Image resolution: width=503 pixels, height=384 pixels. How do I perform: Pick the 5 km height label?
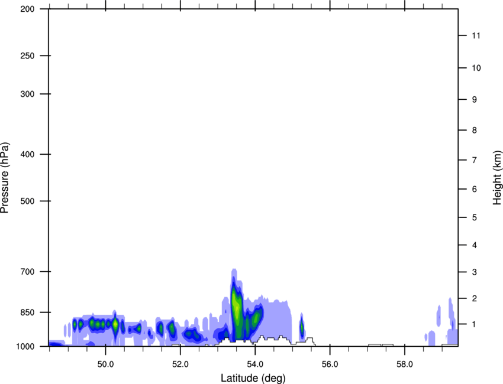pos(475,217)
